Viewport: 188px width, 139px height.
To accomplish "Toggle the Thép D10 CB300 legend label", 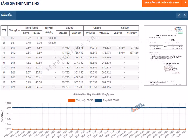I will pyautogui.click(x=111, y=100).
